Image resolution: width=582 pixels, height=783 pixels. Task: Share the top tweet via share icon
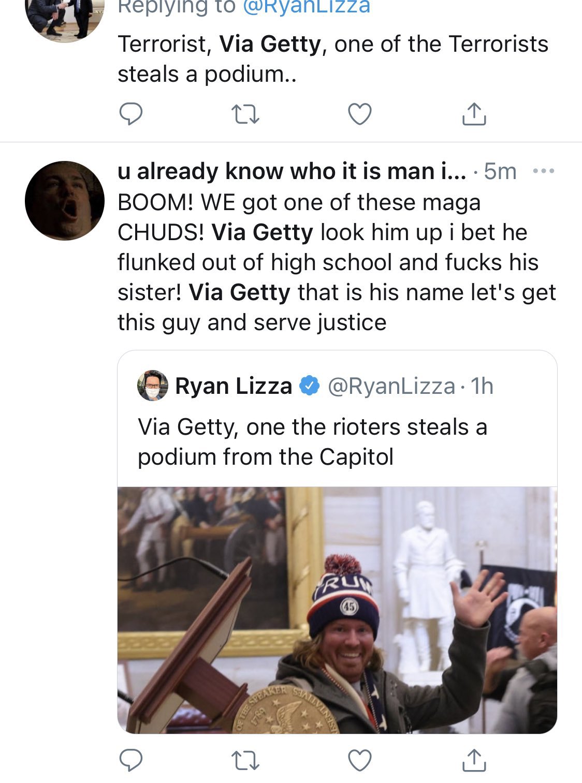pyautogui.click(x=474, y=114)
